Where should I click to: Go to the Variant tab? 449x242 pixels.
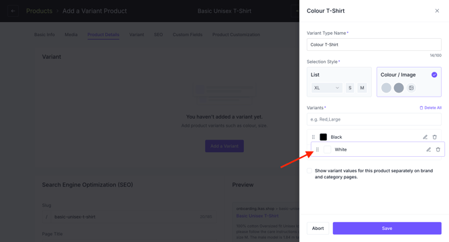click(137, 35)
